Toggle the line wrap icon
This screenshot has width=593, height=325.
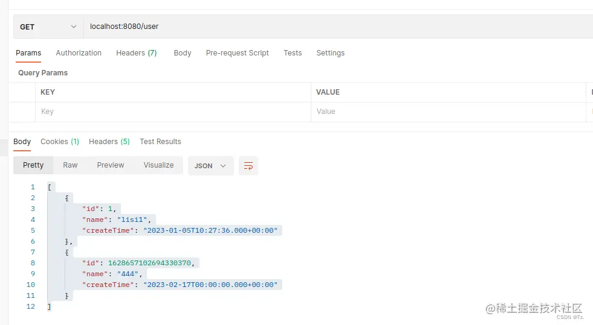pos(248,166)
